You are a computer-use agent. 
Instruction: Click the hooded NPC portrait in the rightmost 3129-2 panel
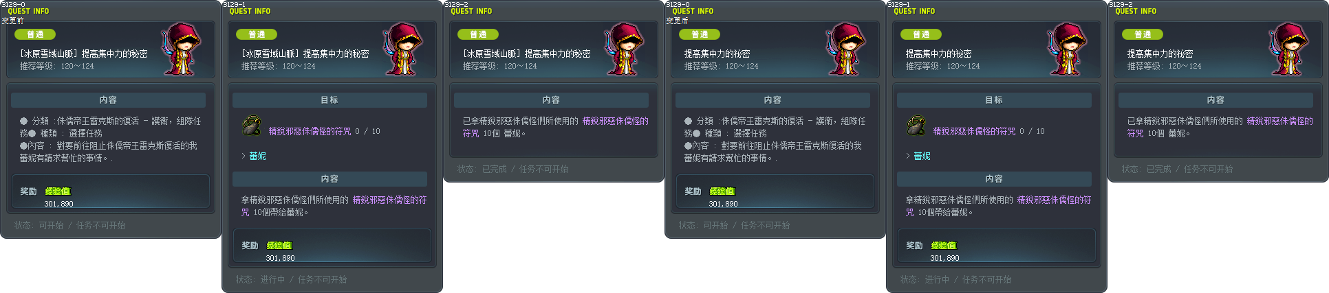click(x=1290, y=49)
